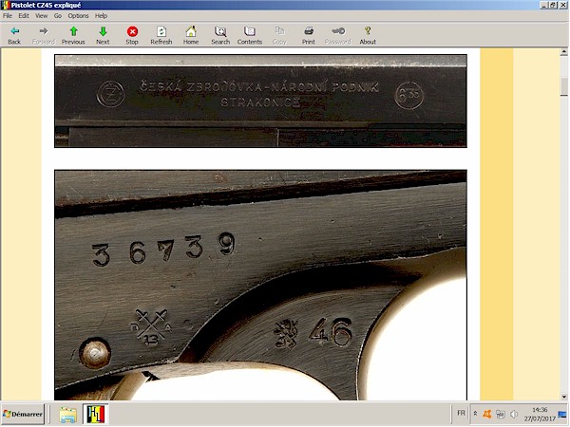Viewport: 570px width, 427px height.
Task: Open the File menu
Action: [8, 15]
